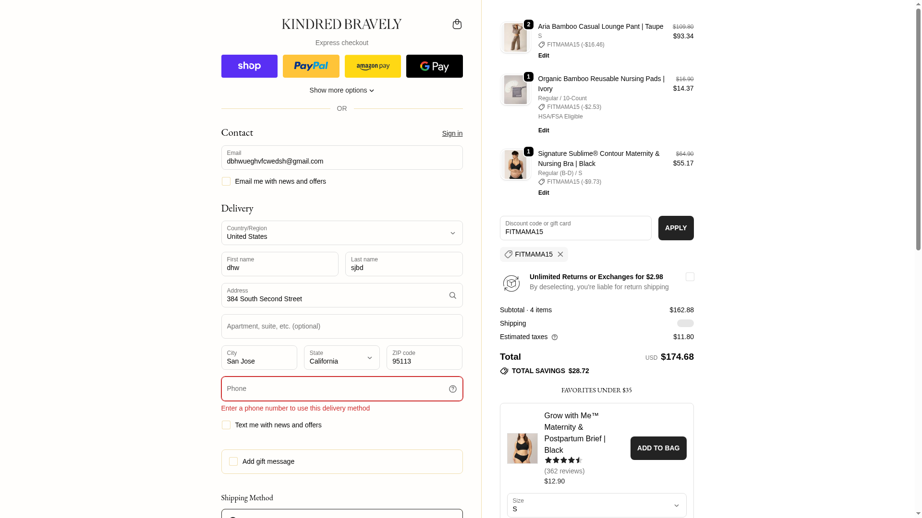Check the Add gift message box
This screenshot has width=922, height=518.
click(233, 461)
